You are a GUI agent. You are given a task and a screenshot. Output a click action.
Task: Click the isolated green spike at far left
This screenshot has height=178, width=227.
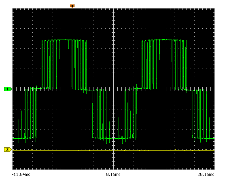(x=19, y=131)
